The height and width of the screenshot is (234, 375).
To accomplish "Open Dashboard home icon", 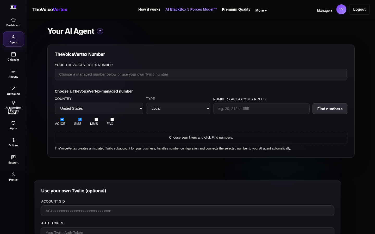I will point(13,20).
